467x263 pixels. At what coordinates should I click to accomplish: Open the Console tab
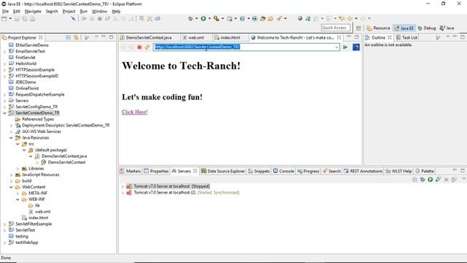pyautogui.click(x=283, y=171)
